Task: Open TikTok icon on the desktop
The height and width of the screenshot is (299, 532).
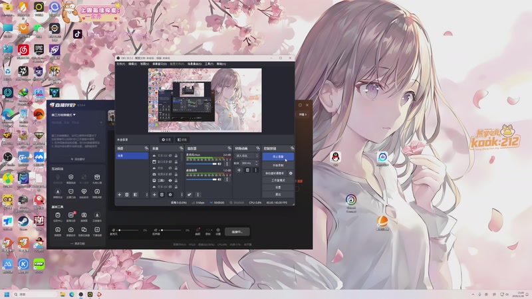Action: pyautogui.click(x=78, y=34)
